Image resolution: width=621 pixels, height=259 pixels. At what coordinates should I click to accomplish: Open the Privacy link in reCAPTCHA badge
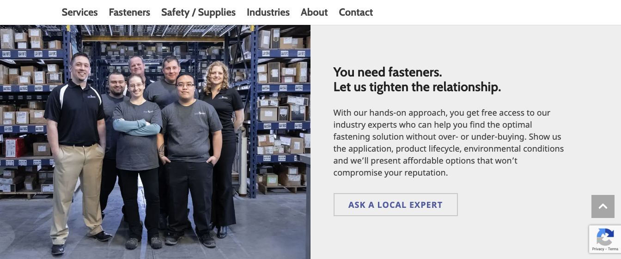click(598, 249)
